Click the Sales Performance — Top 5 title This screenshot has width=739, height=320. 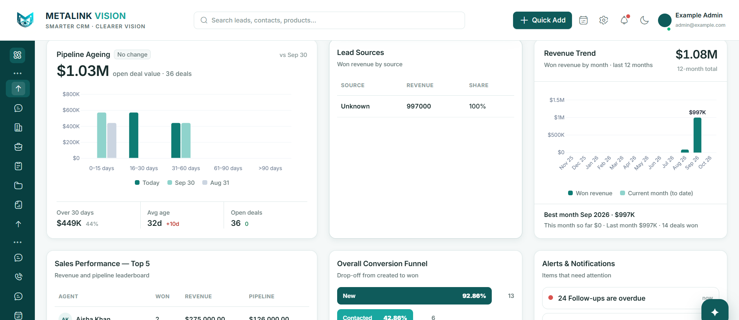[102, 264]
